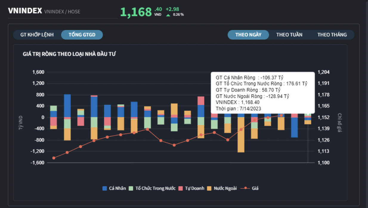Click the blue negative bar second from right
This screenshot has width=368, height=208.
(294, 127)
